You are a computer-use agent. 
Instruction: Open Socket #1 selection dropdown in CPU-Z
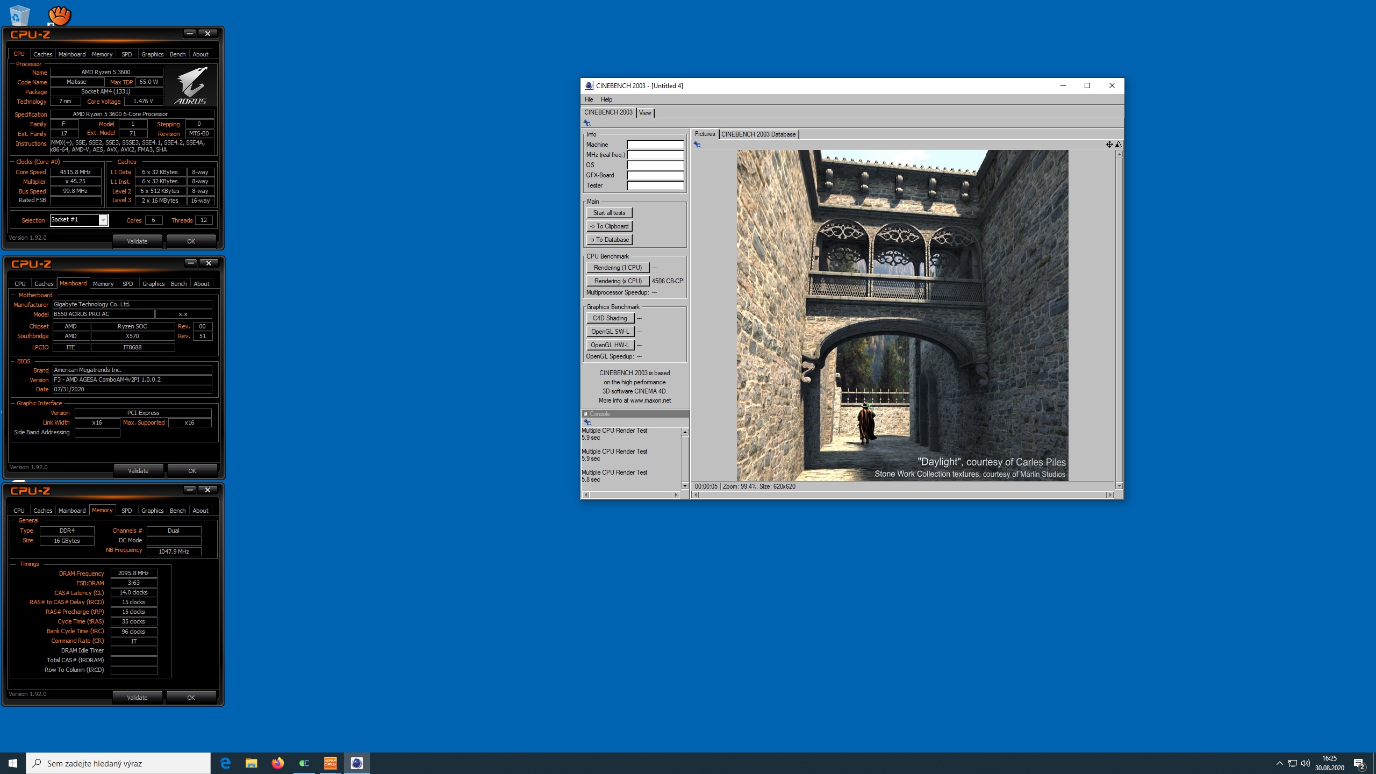tap(103, 220)
